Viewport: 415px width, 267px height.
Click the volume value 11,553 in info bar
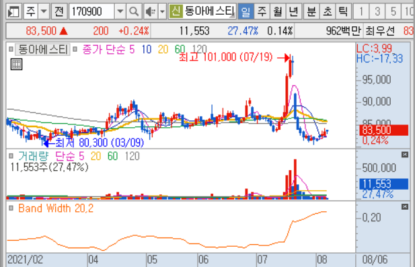point(194,31)
